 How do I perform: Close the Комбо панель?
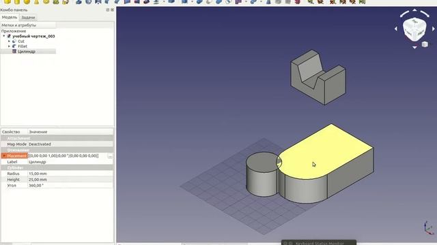[x=112, y=10]
